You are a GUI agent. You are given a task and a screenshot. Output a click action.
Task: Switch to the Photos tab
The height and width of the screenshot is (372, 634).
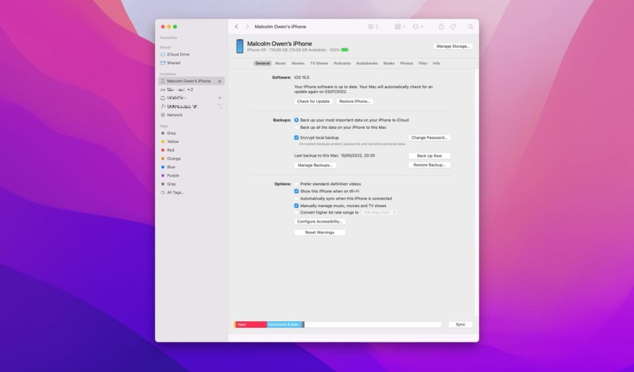pyautogui.click(x=406, y=63)
